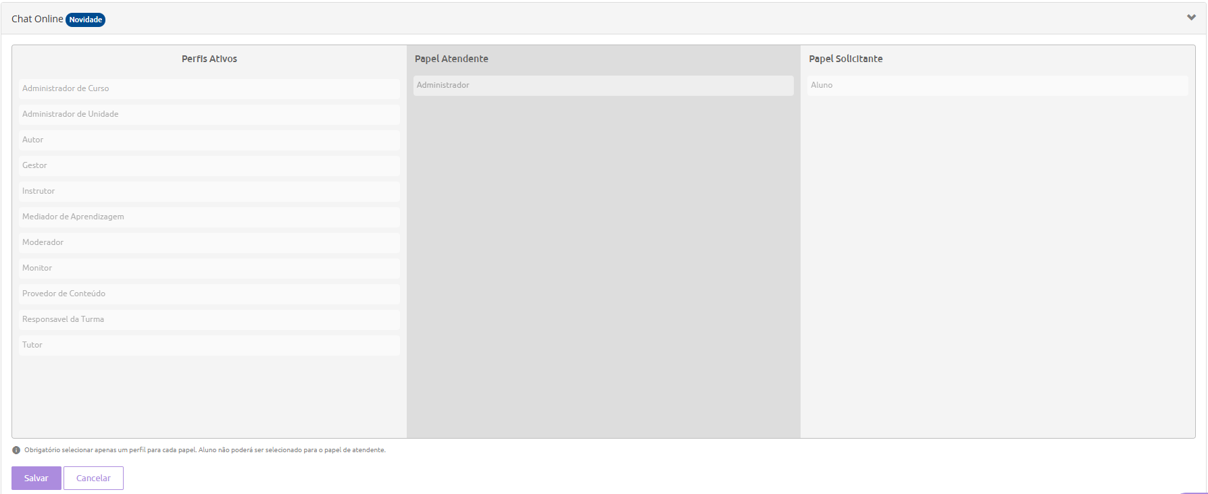Choose Responsavel da Turma profile

pyautogui.click(x=209, y=319)
